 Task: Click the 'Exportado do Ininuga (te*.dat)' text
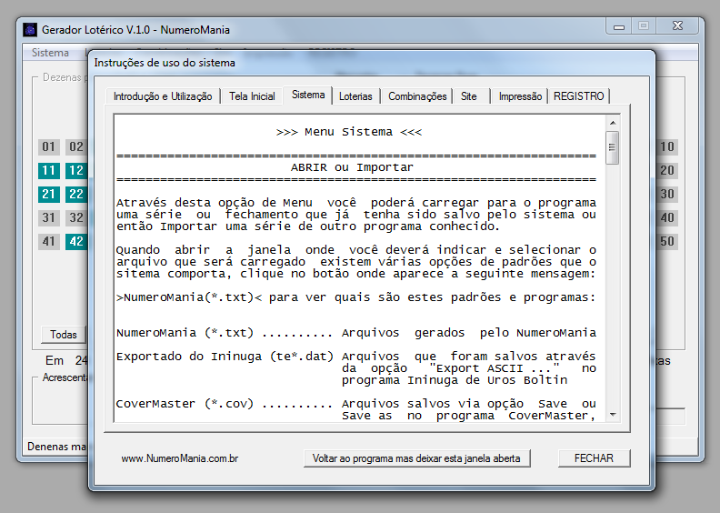(x=225, y=357)
